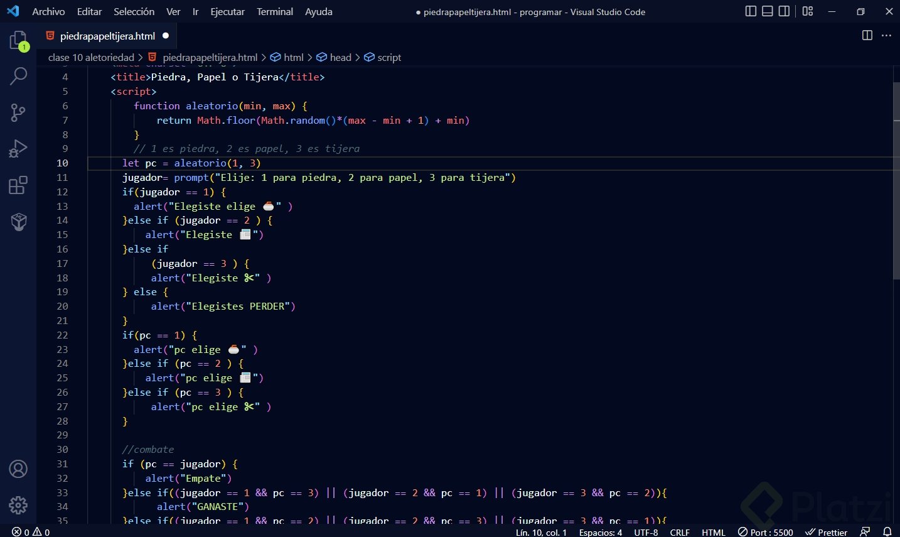Change indentation Espacios: 4
This screenshot has height=537, width=900.
click(601, 532)
